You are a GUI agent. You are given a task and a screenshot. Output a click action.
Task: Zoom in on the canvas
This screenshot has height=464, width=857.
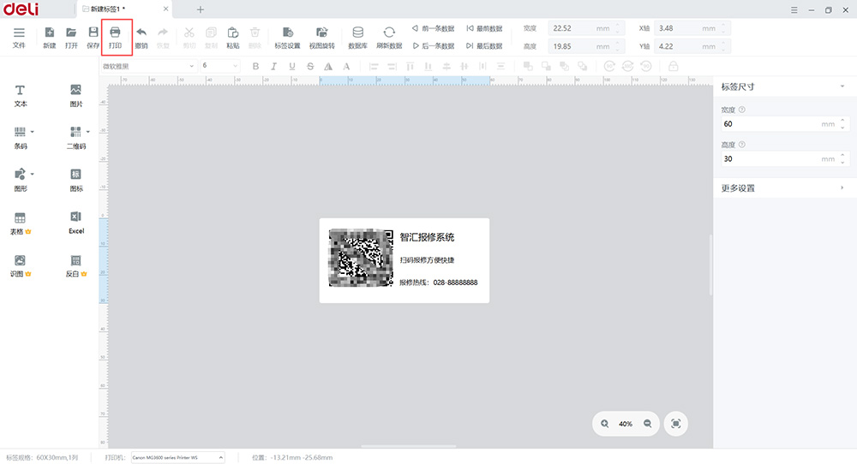[604, 424]
